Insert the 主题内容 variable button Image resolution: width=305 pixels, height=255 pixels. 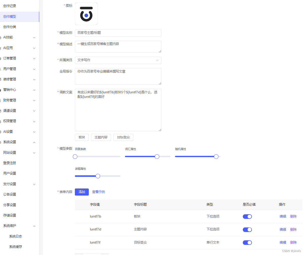coord(101,137)
